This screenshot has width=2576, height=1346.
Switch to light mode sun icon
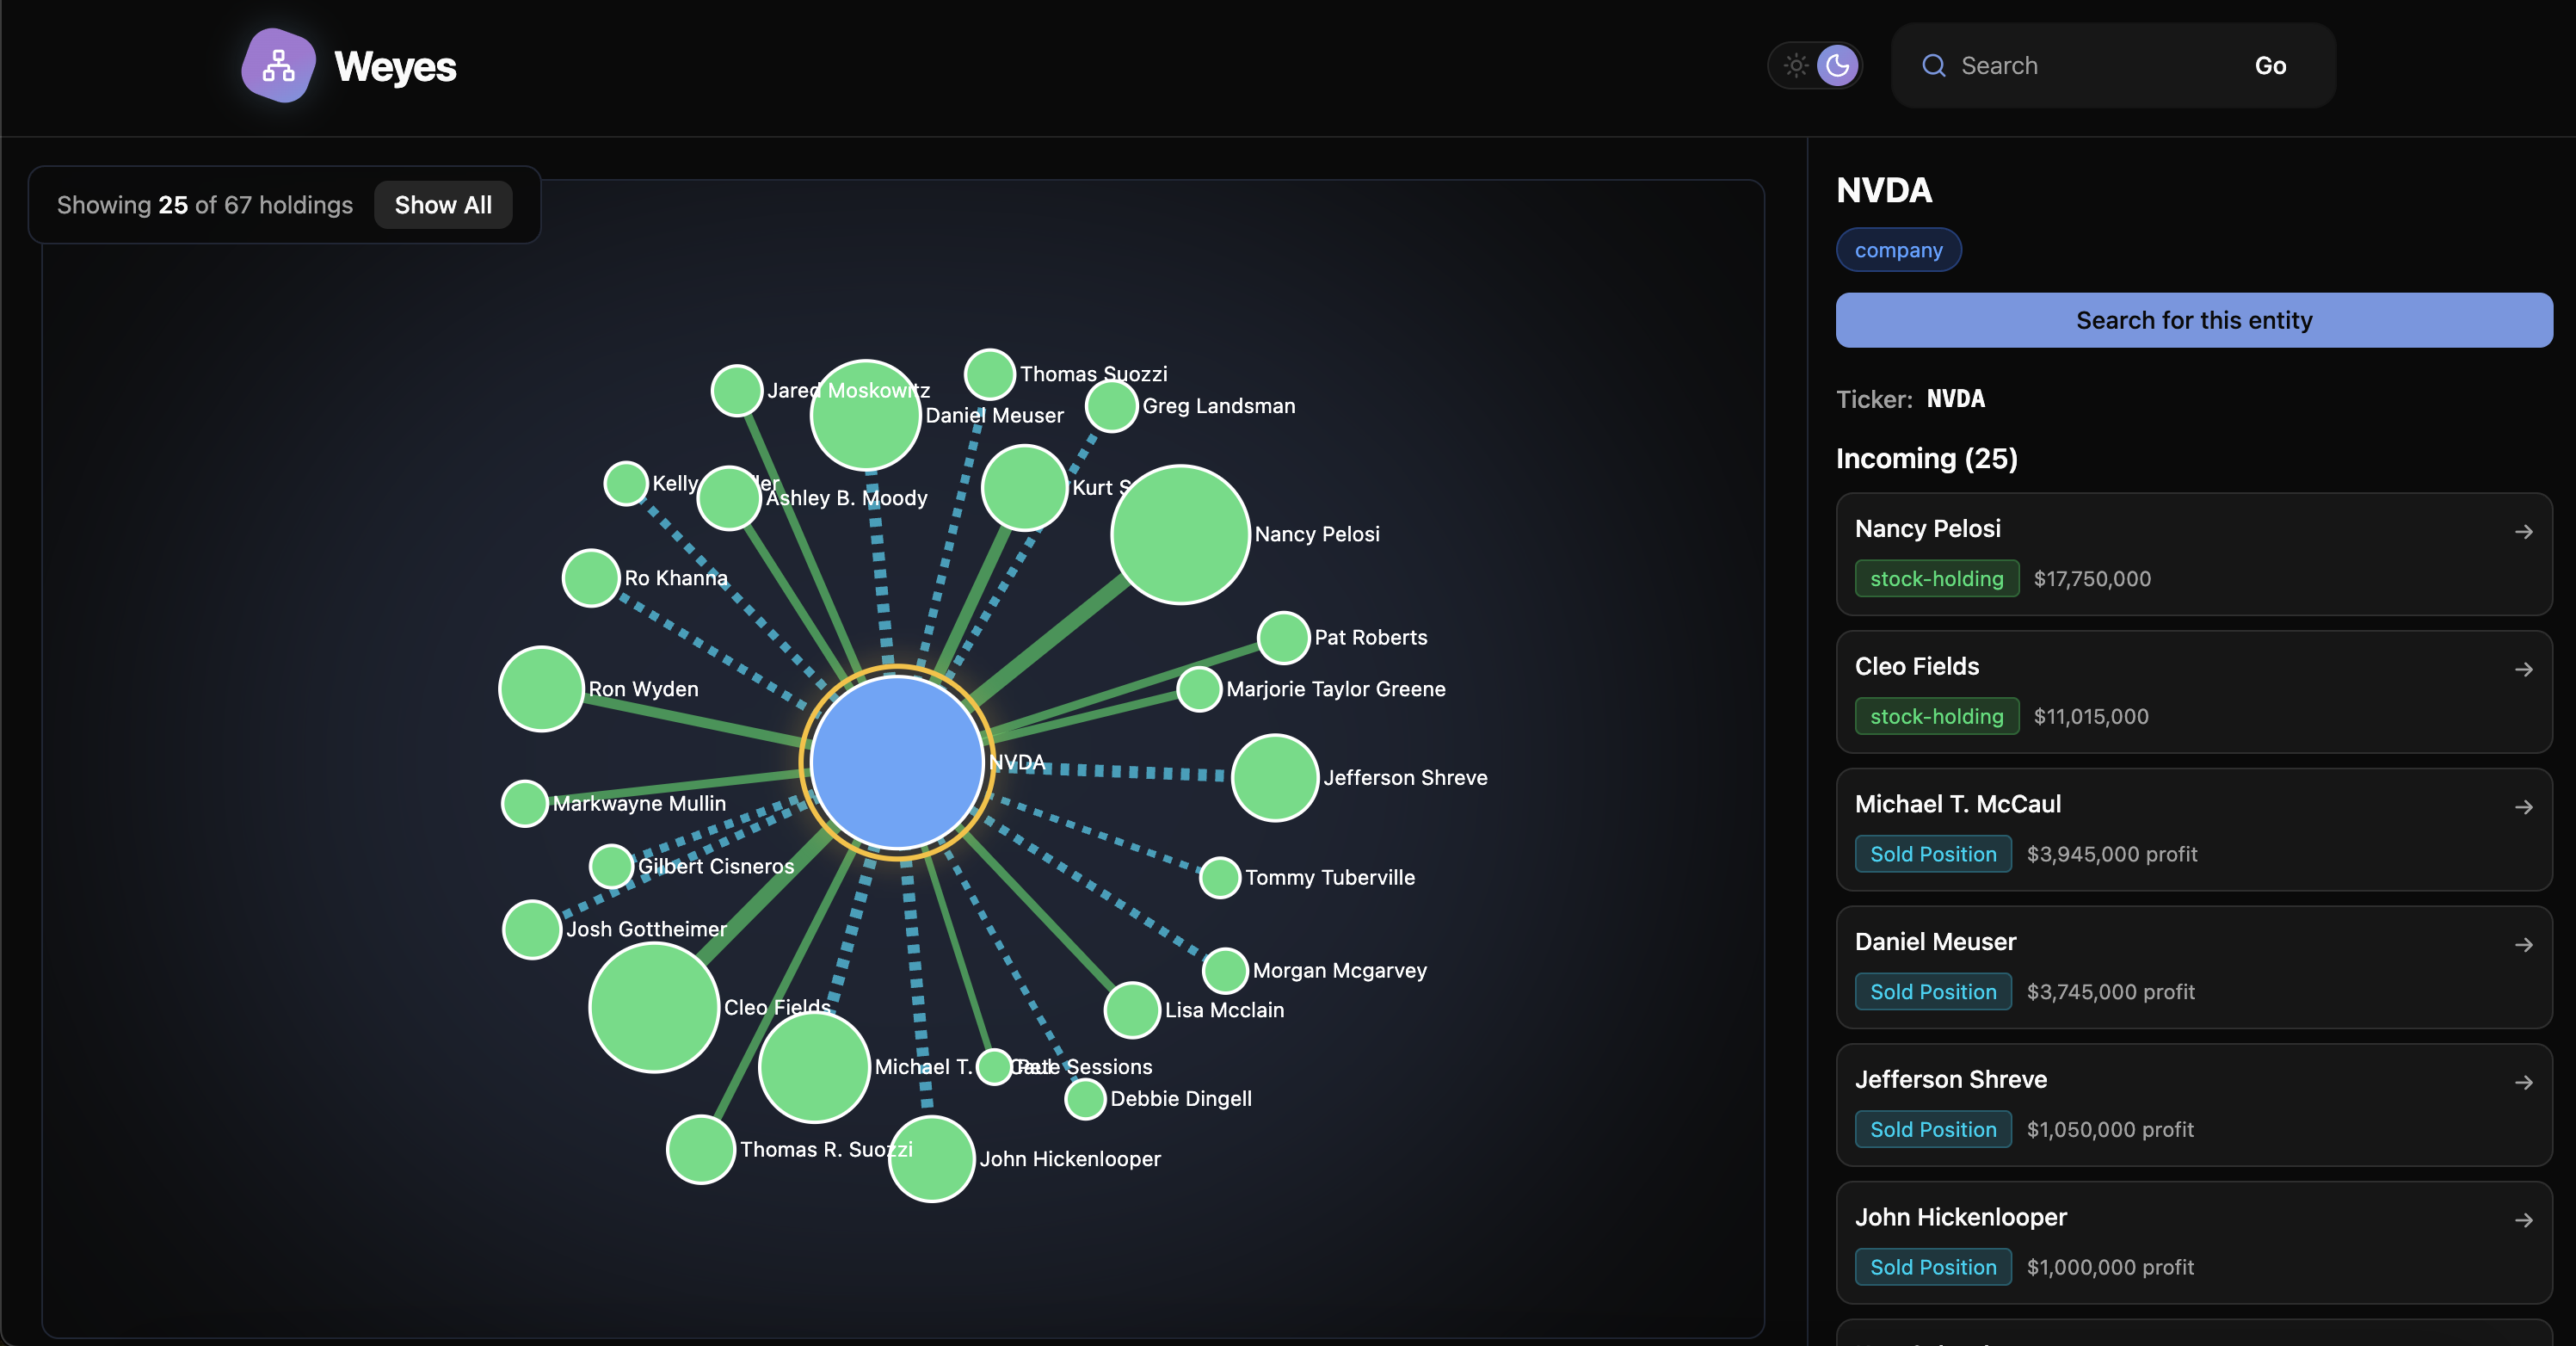pos(1796,66)
